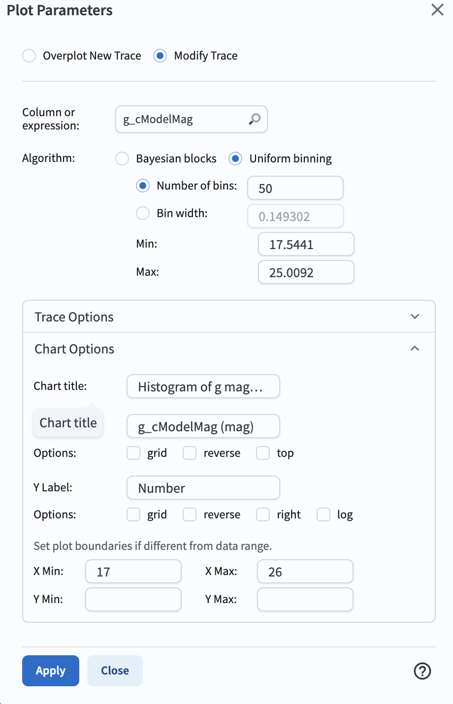Open help via question mark icon
The image size is (453, 704).
click(x=422, y=671)
